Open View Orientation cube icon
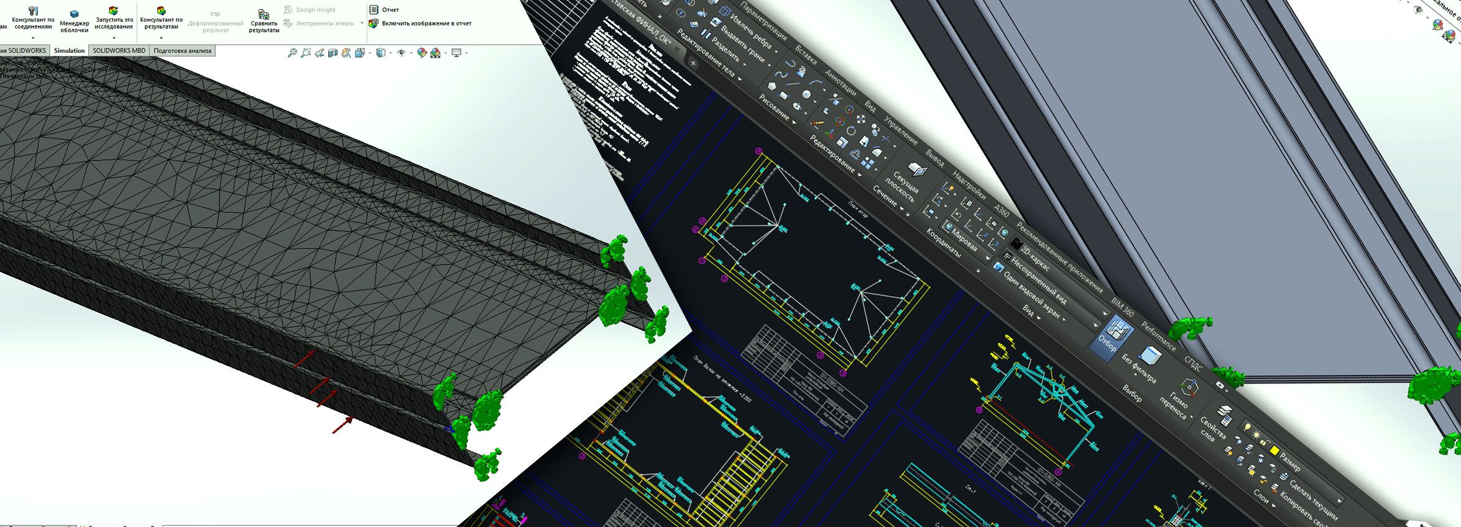The image size is (1461, 527). pyautogui.click(x=360, y=53)
